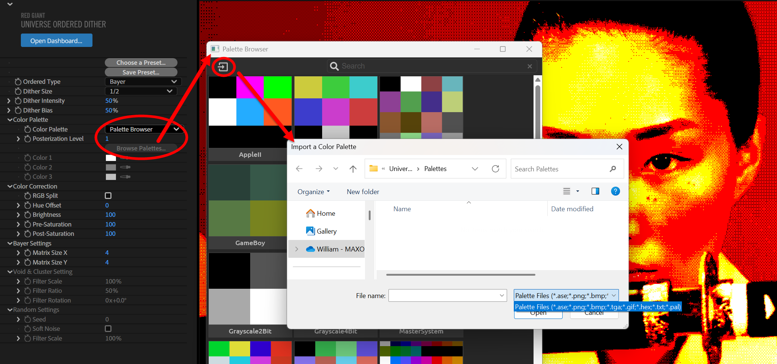Click the refresh icon in the import dialog
Image resolution: width=777 pixels, height=364 pixels.
[495, 169]
